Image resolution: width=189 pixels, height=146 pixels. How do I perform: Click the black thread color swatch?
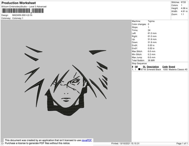click(139, 69)
